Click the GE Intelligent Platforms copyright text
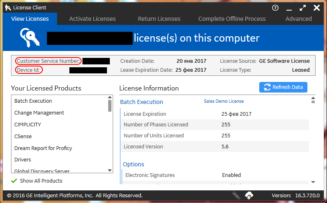Image resolution: width=327 pixels, height=203 pixels. click(x=74, y=196)
